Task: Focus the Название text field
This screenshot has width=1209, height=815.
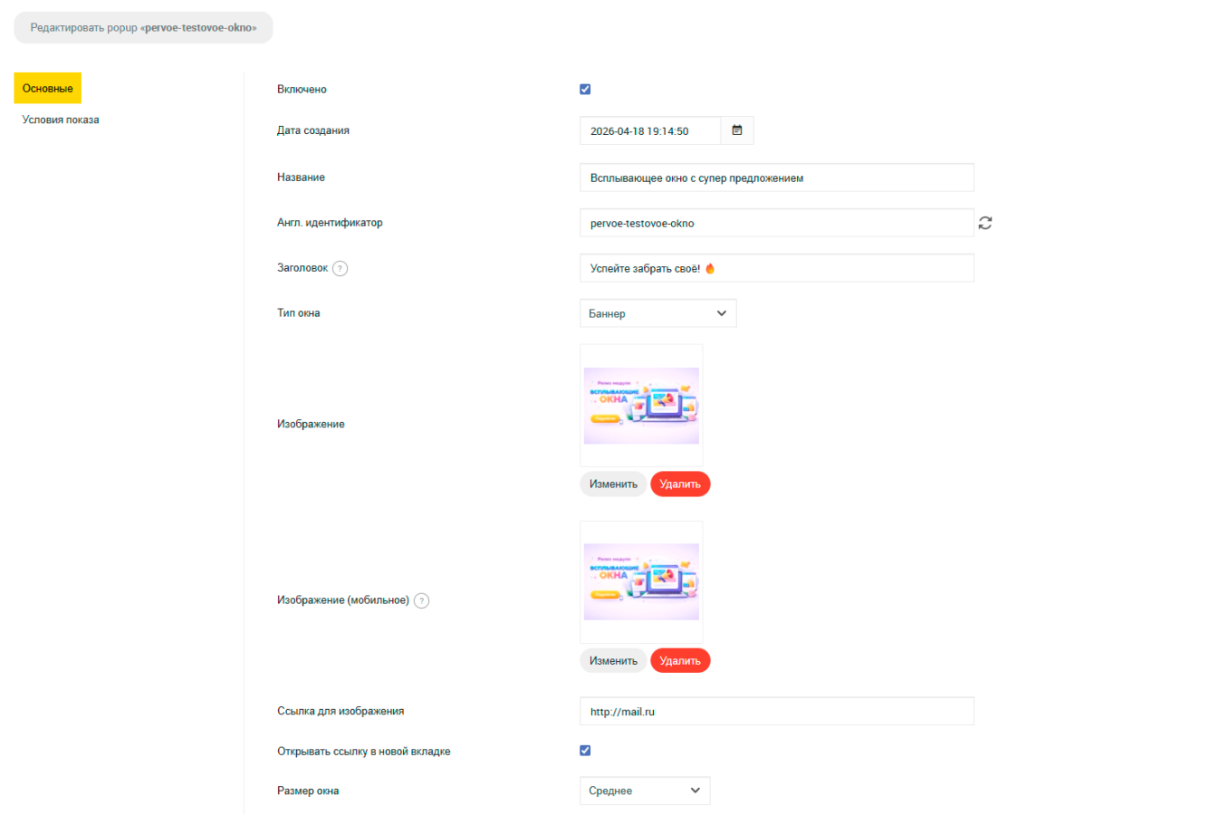Action: point(776,178)
